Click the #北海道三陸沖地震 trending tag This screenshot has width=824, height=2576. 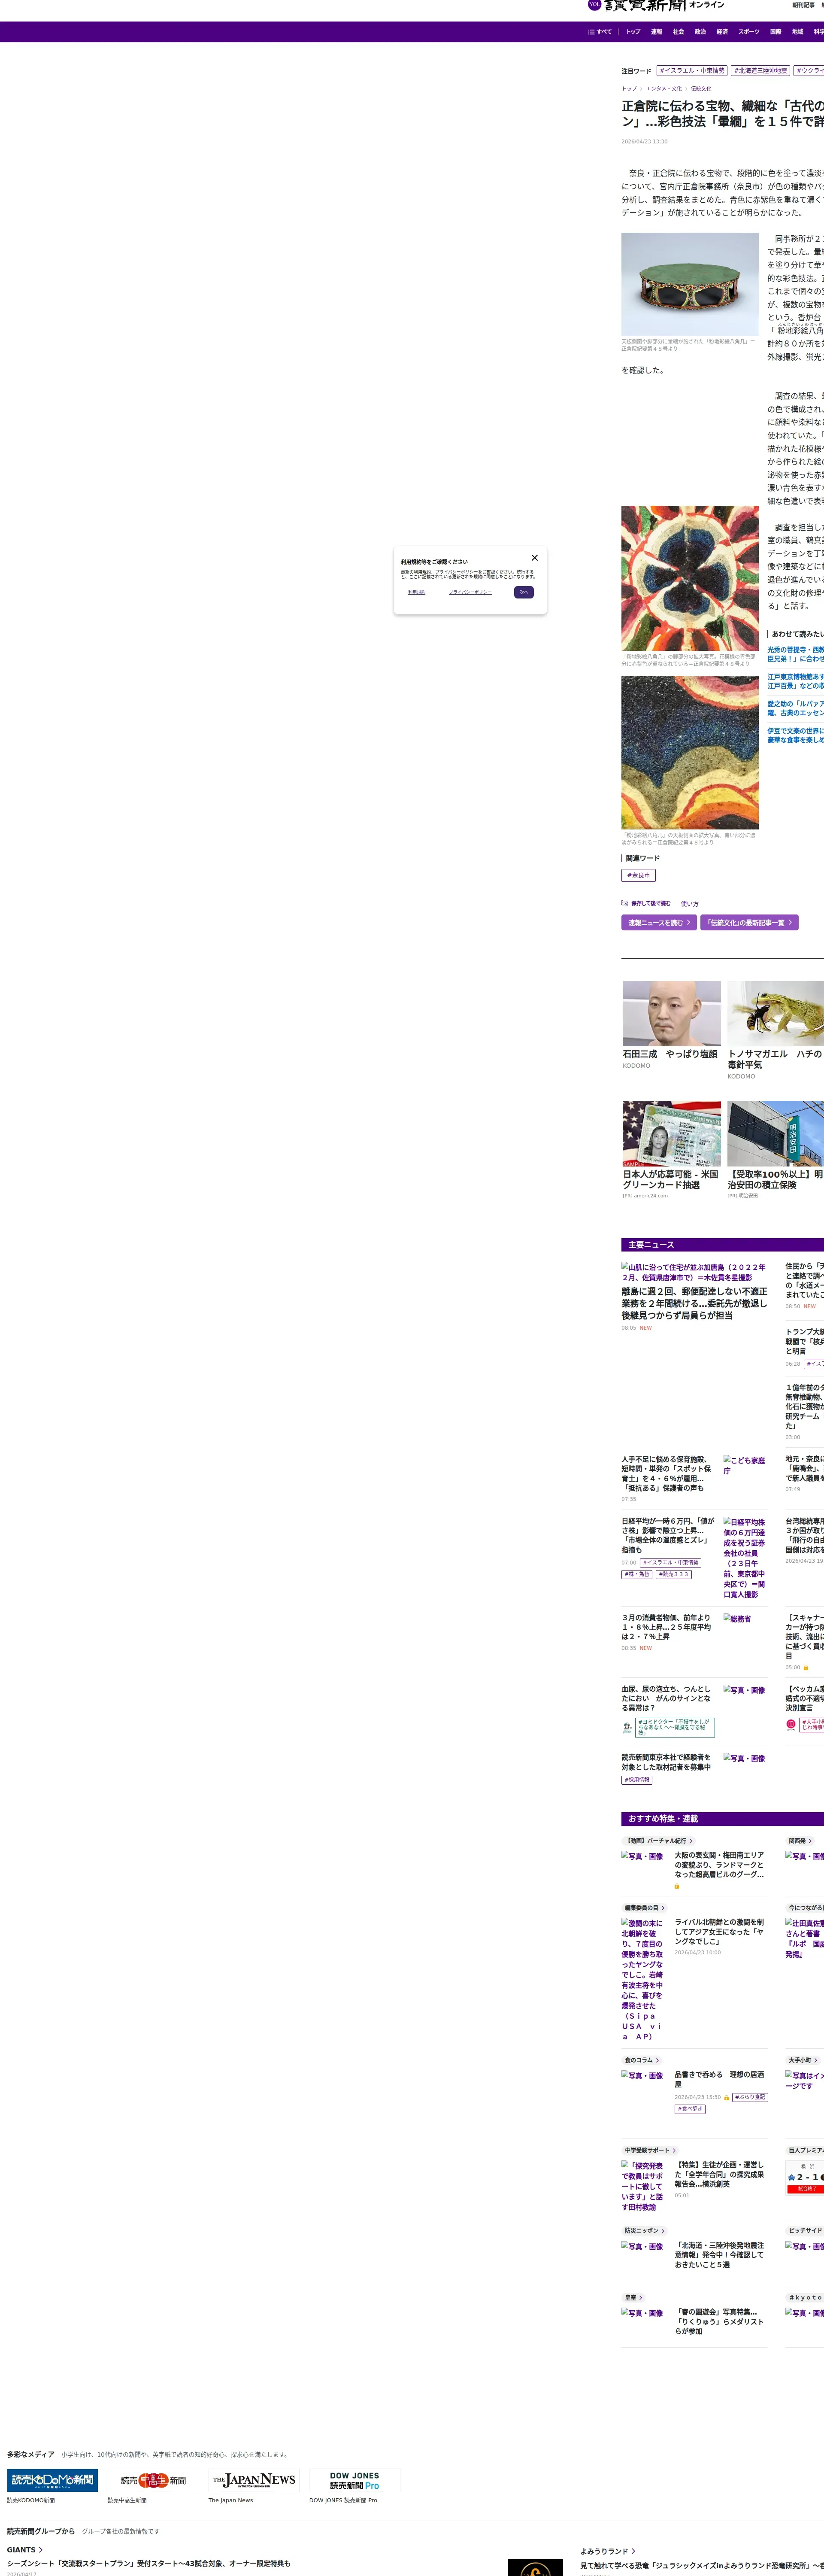coord(761,71)
